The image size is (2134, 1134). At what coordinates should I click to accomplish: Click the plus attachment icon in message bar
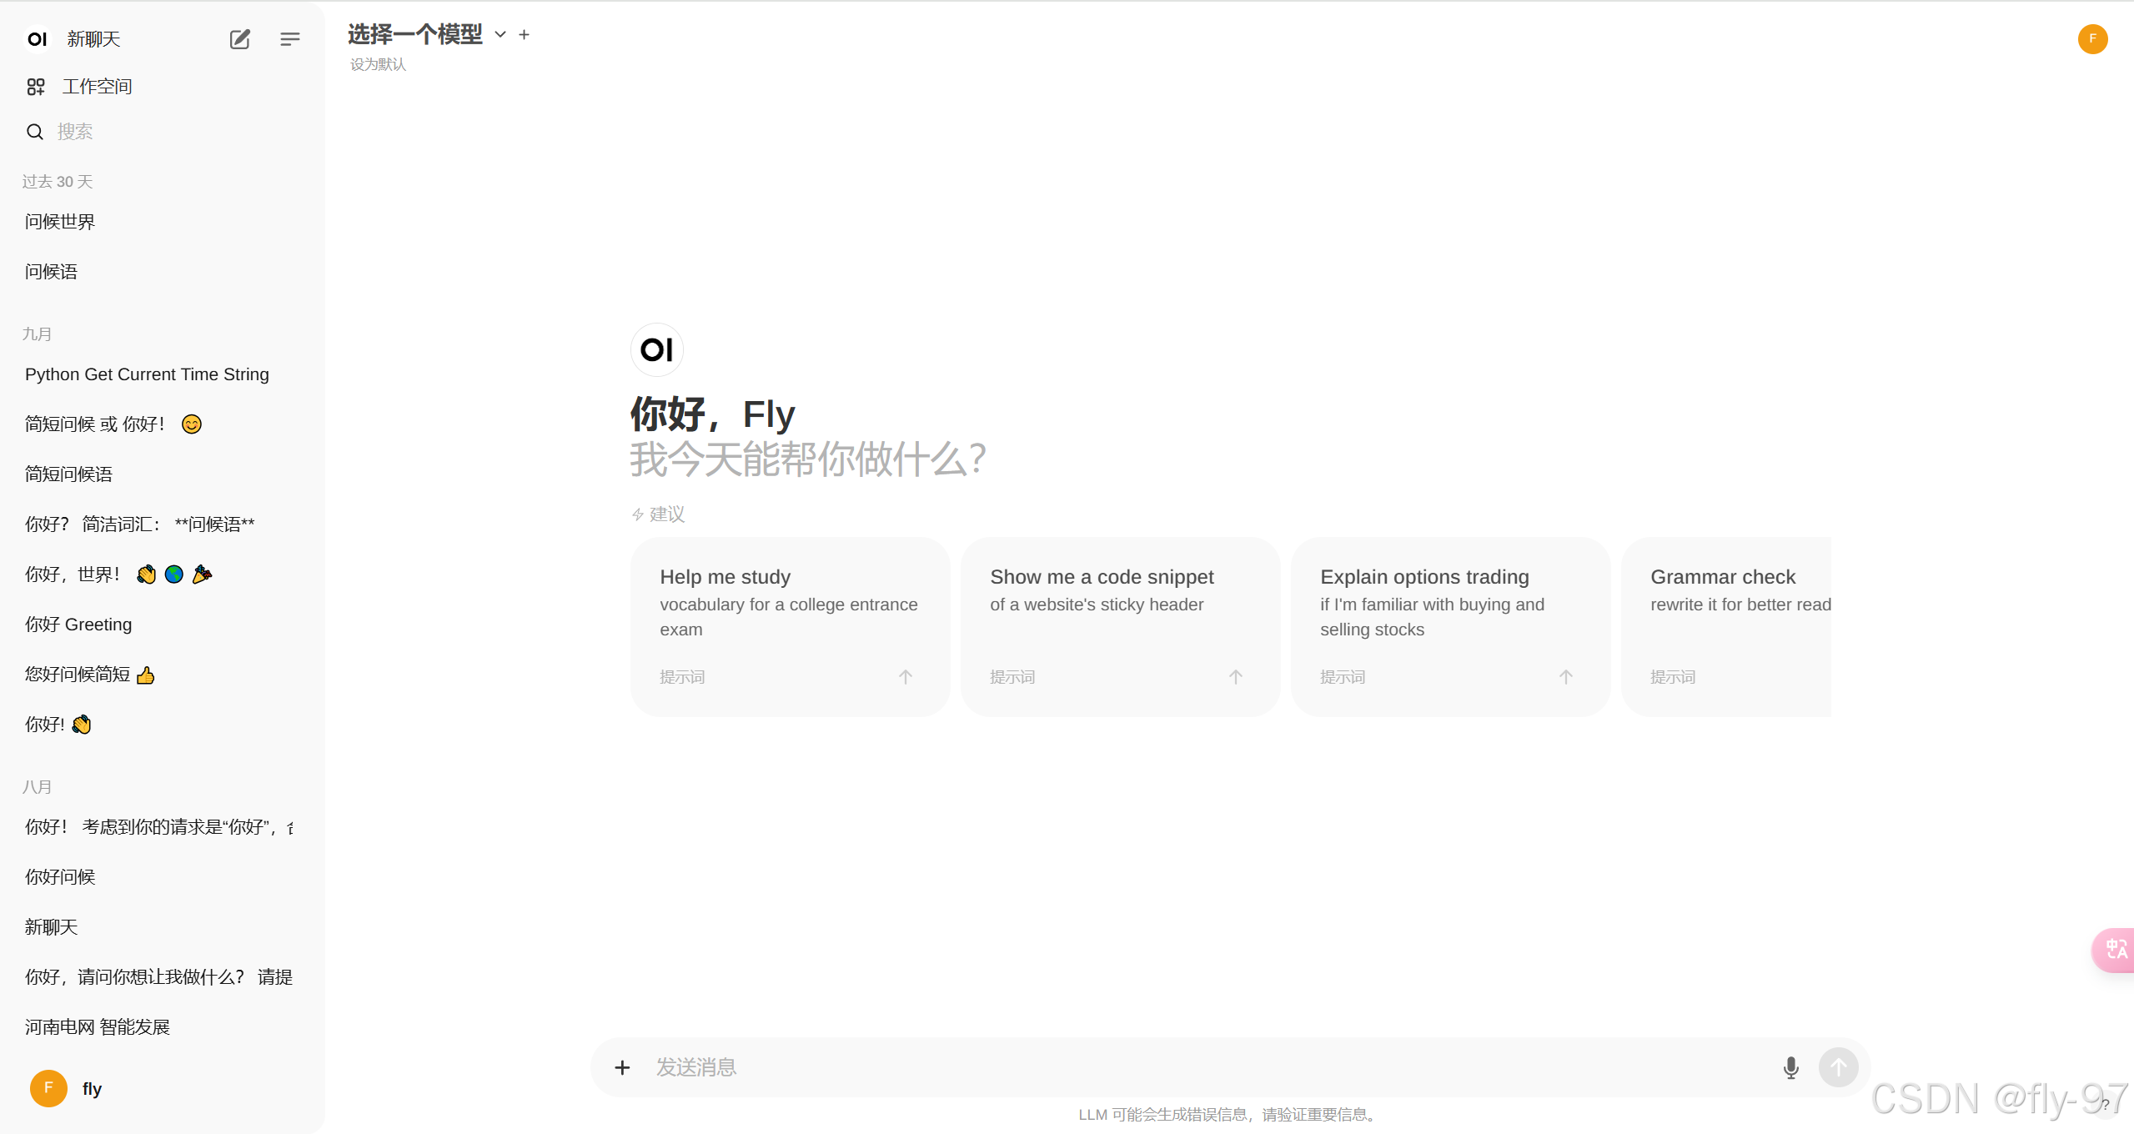[x=622, y=1067]
